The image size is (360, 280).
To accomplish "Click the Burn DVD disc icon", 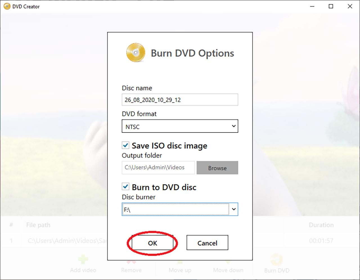I will pyautogui.click(x=276, y=259).
